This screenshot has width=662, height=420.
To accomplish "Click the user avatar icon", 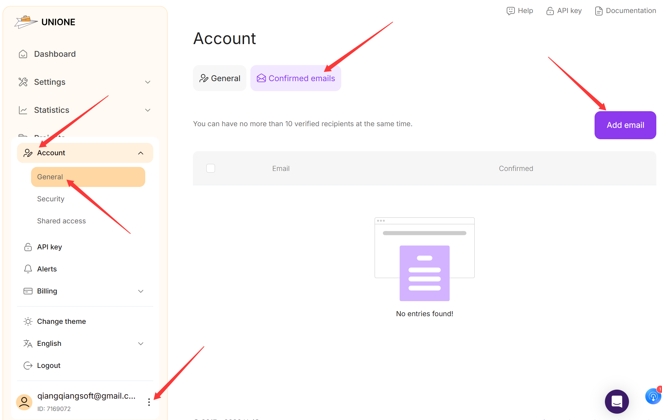I will coord(24,402).
